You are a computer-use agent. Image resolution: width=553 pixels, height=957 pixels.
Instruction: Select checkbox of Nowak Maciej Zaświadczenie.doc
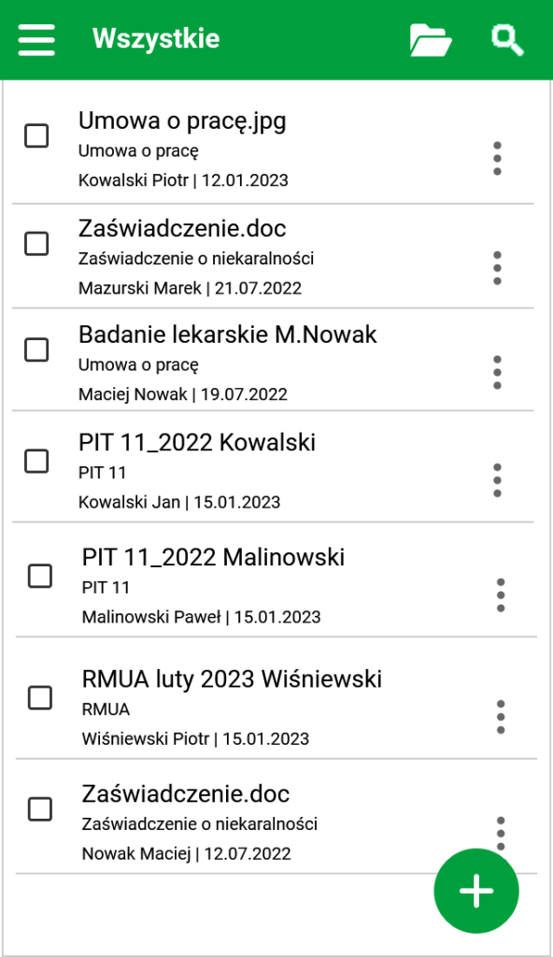coord(39,810)
